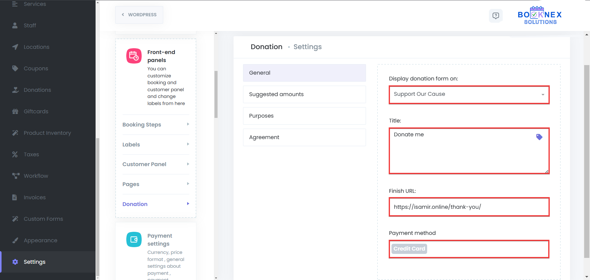The width and height of the screenshot is (590, 280).
Task: Click the tag icon in Title field
Action: click(x=539, y=137)
